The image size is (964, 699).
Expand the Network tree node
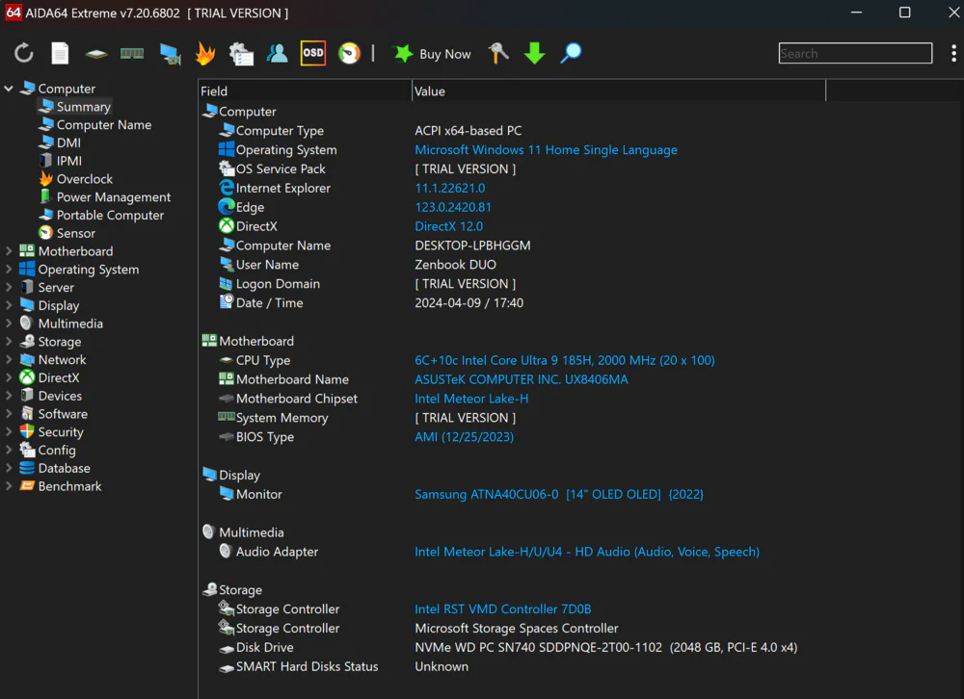tap(9, 360)
